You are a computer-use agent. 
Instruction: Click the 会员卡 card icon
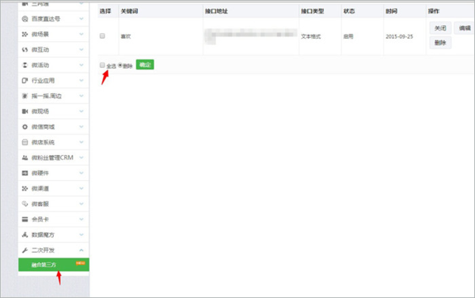tap(25, 220)
